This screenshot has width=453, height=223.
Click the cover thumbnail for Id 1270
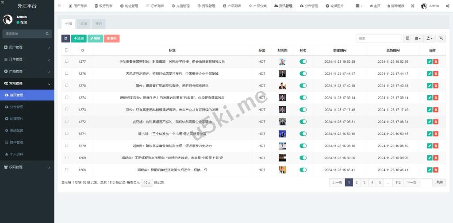pos(282,146)
